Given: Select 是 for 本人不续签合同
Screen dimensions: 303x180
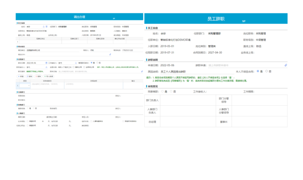Looking at the screenshot, I should (x=258, y=71).
